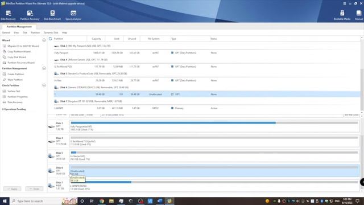364x205 pixels.
Task: Click the partition list vertical scrollbar
Action: 362,89
